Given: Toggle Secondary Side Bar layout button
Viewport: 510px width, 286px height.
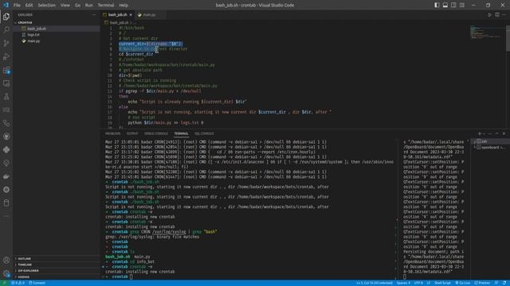Looking at the screenshot, I should [x=453, y=6].
